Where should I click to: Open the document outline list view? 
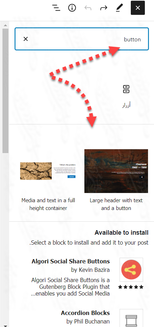(x=56, y=8)
